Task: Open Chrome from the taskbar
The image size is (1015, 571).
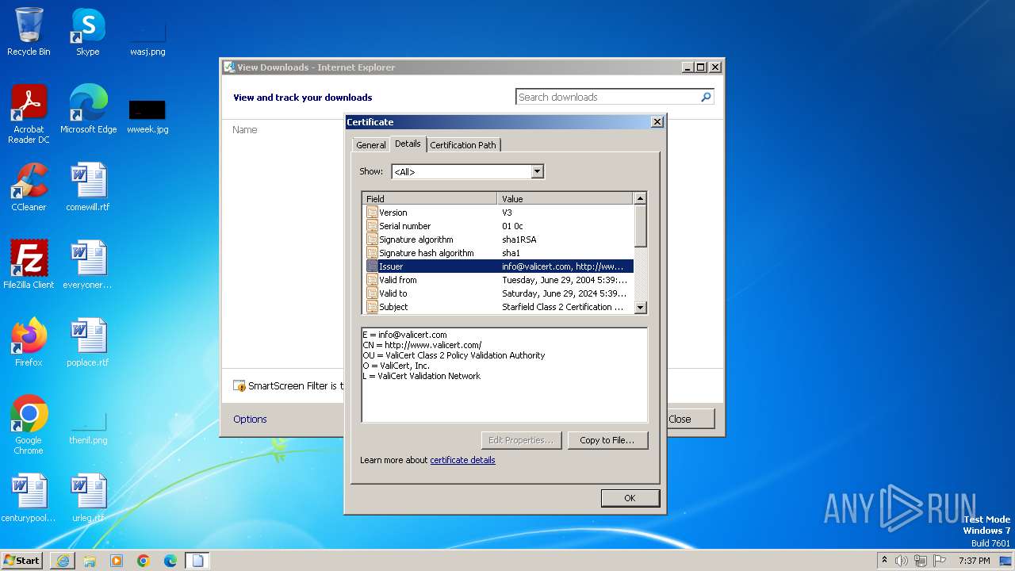Action: coord(144,561)
